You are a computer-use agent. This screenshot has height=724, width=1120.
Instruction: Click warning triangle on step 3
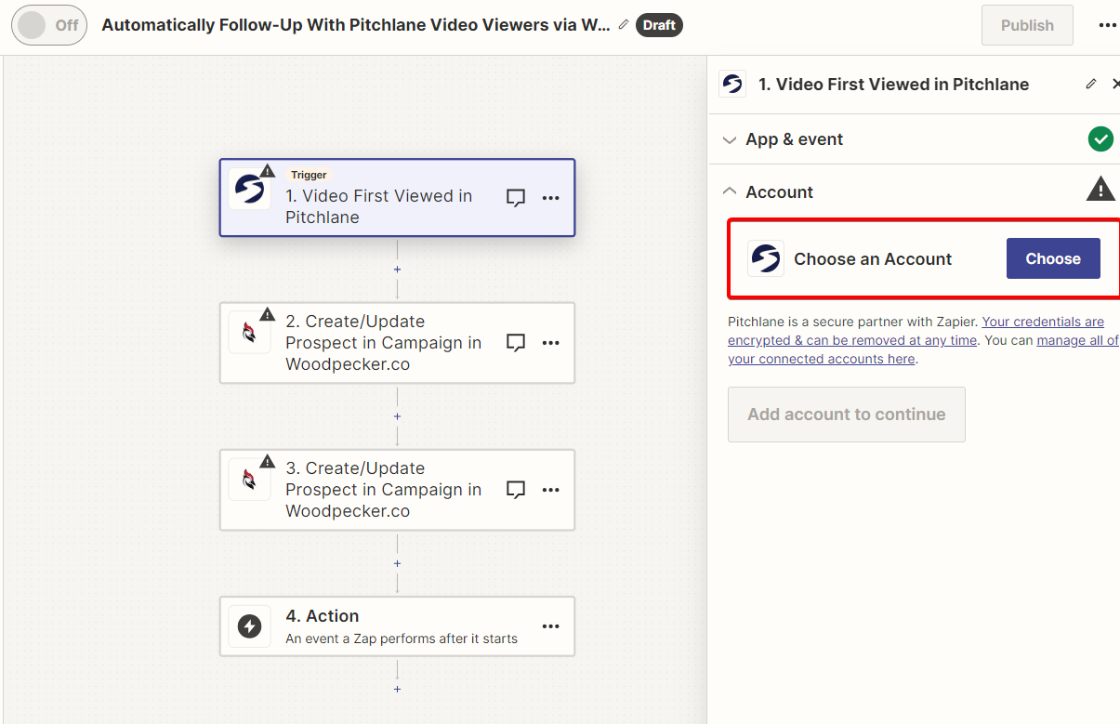[x=268, y=461]
